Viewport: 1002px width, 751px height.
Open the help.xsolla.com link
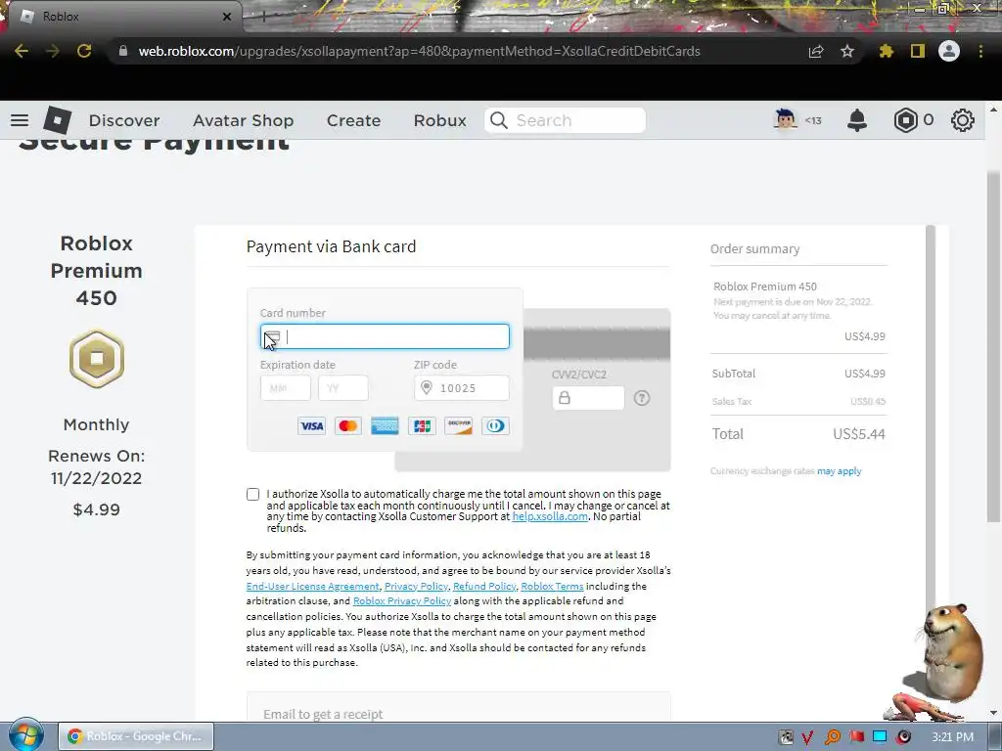click(550, 516)
